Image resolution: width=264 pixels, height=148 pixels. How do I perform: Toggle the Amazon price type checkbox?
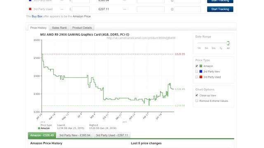196,66
